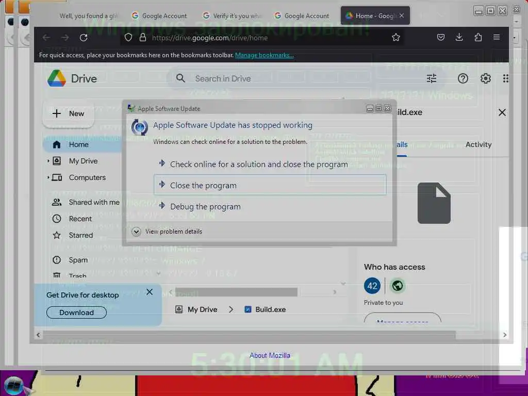
Task: Close the Build.exe details panel
Action: coord(502,112)
